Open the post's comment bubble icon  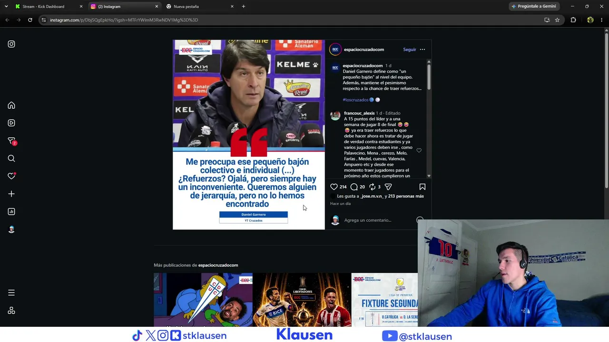(x=354, y=187)
